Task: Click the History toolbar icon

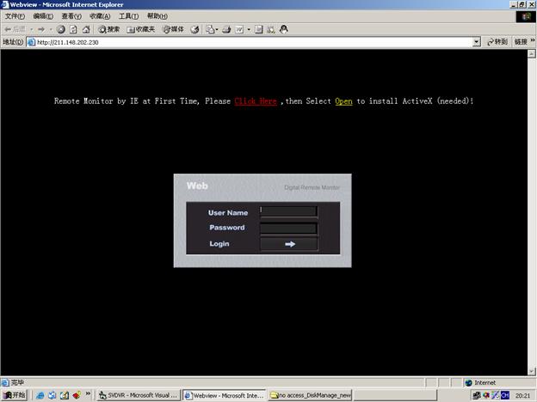Action: [195, 29]
